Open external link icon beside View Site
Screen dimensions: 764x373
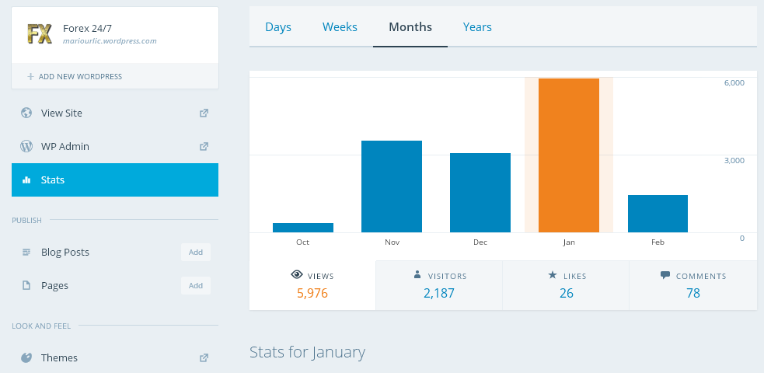point(204,113)
